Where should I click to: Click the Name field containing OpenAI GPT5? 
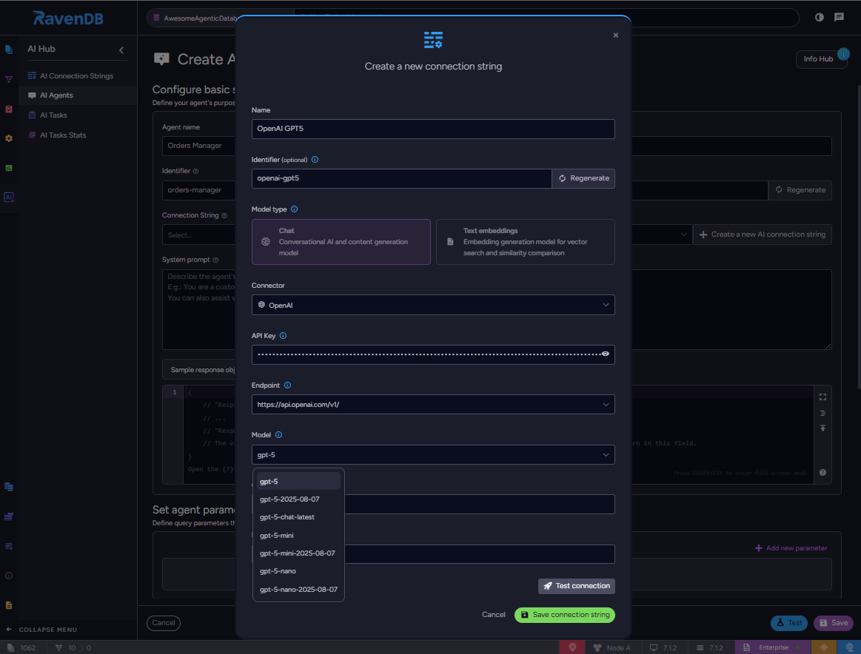[433, 129]
